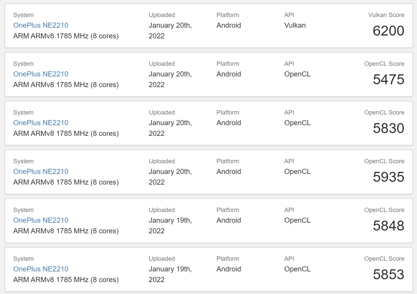Open the OnePlus NE2210 result scoring 5848
Screen dimensions: 417x294
tap(41, 220)
